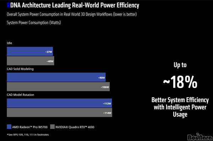Click the 'AMD Radeon™ Pro W5700' legend text
Image resolution: width=213 pixels, height=141 pixels.
30,127
